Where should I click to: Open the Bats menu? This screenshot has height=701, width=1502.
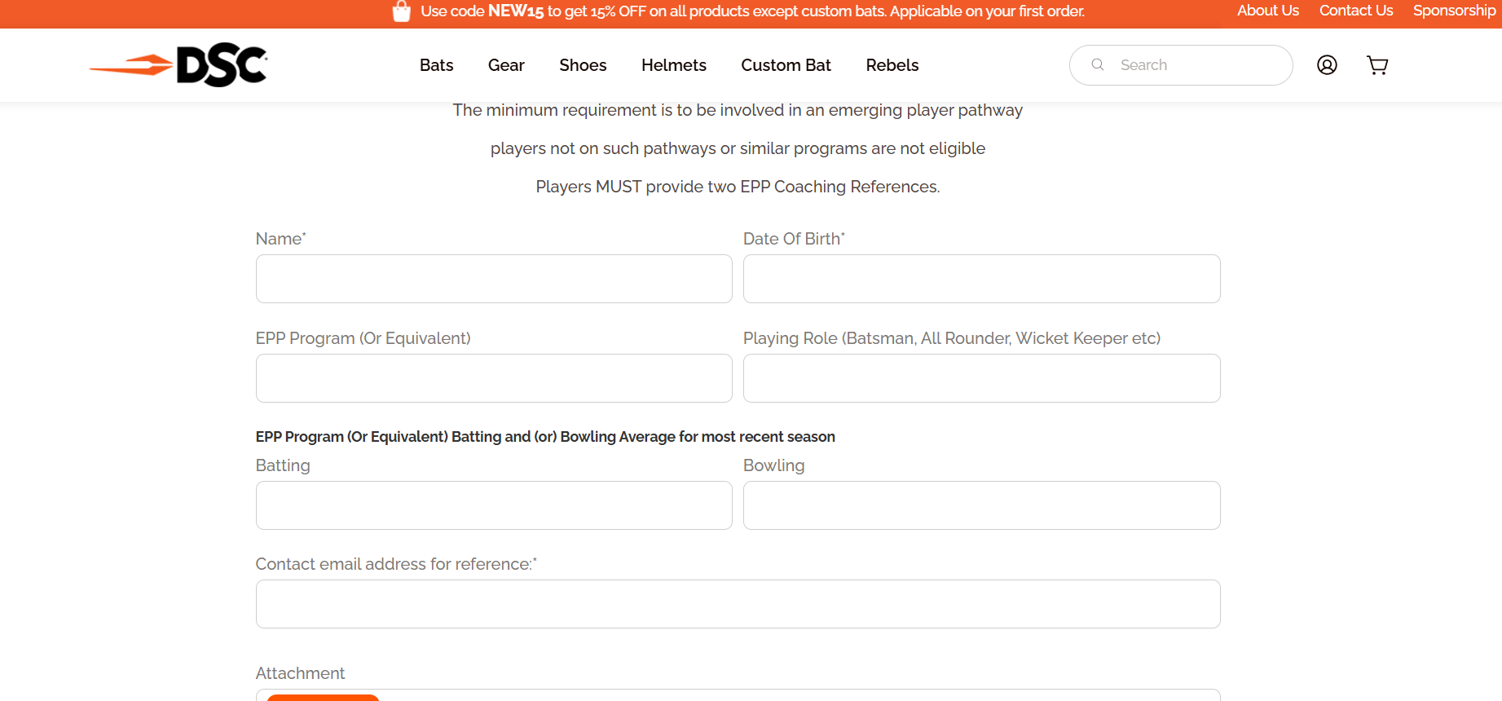point(436,65)
